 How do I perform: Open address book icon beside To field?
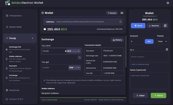[167, 49]
